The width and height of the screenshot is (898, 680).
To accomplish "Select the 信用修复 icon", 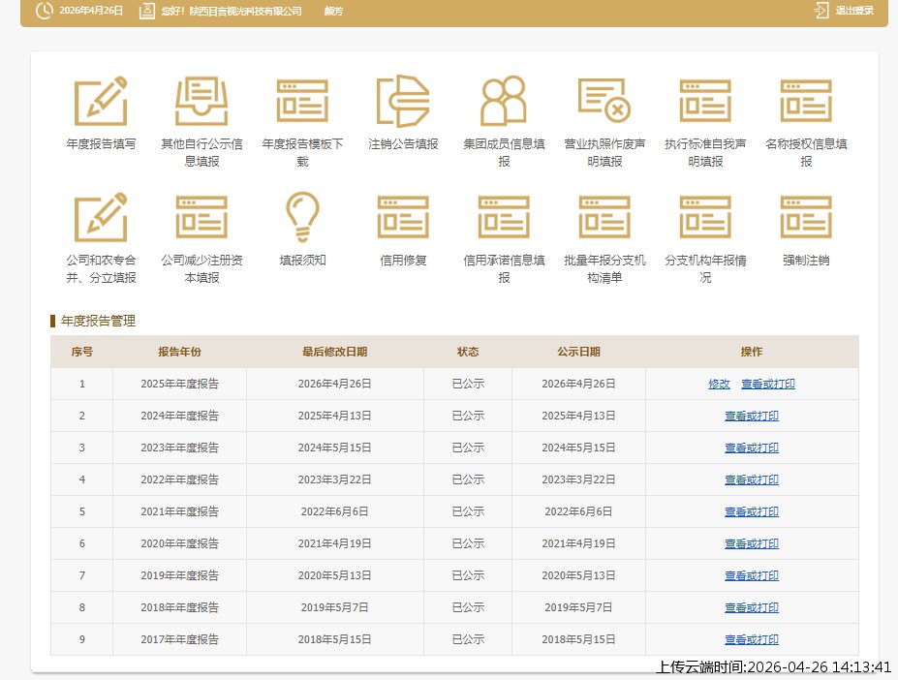I will pos(403,217).
